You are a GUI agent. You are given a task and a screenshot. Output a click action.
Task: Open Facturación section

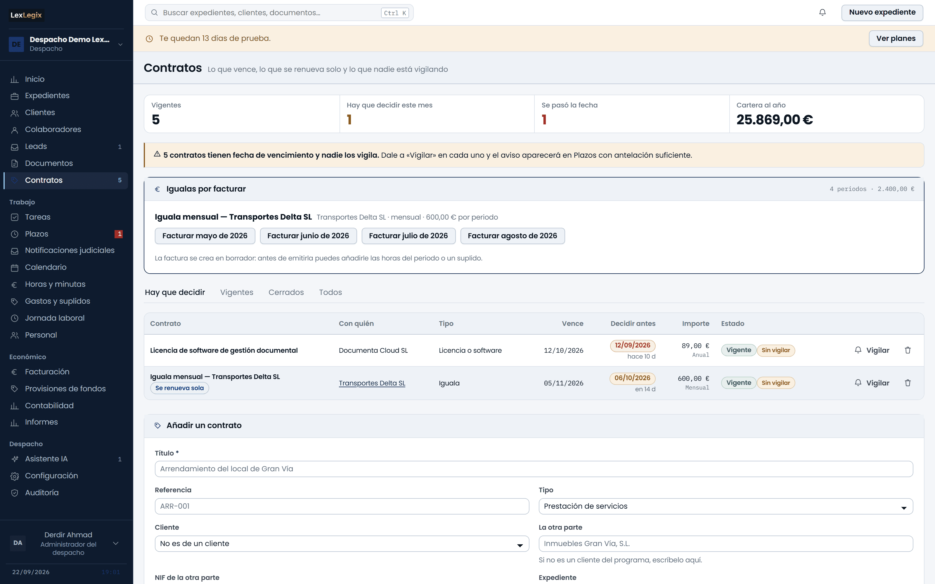point(66,372)
